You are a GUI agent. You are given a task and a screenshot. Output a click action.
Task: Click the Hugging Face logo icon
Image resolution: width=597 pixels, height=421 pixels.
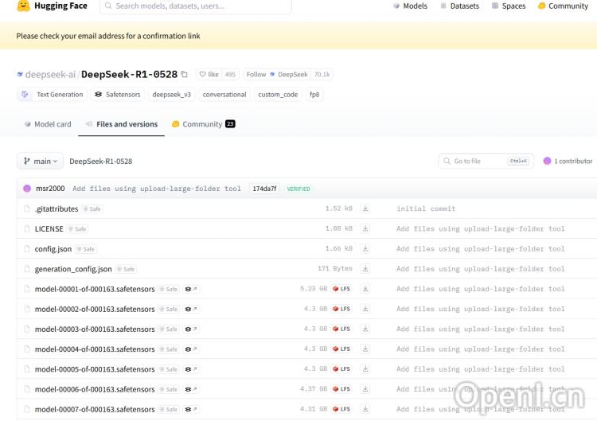24,6
